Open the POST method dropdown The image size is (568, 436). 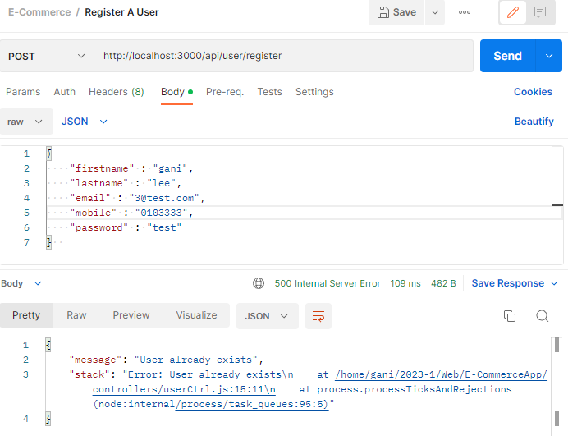47,56
